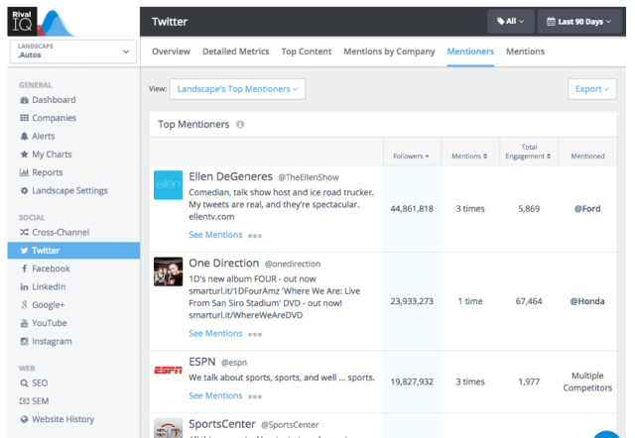The image size is (635, 438).
Task: Click the One Direction name
Action: point(223,264)
